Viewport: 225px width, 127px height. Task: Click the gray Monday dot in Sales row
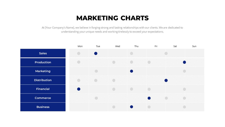click(x=79, y=53)
